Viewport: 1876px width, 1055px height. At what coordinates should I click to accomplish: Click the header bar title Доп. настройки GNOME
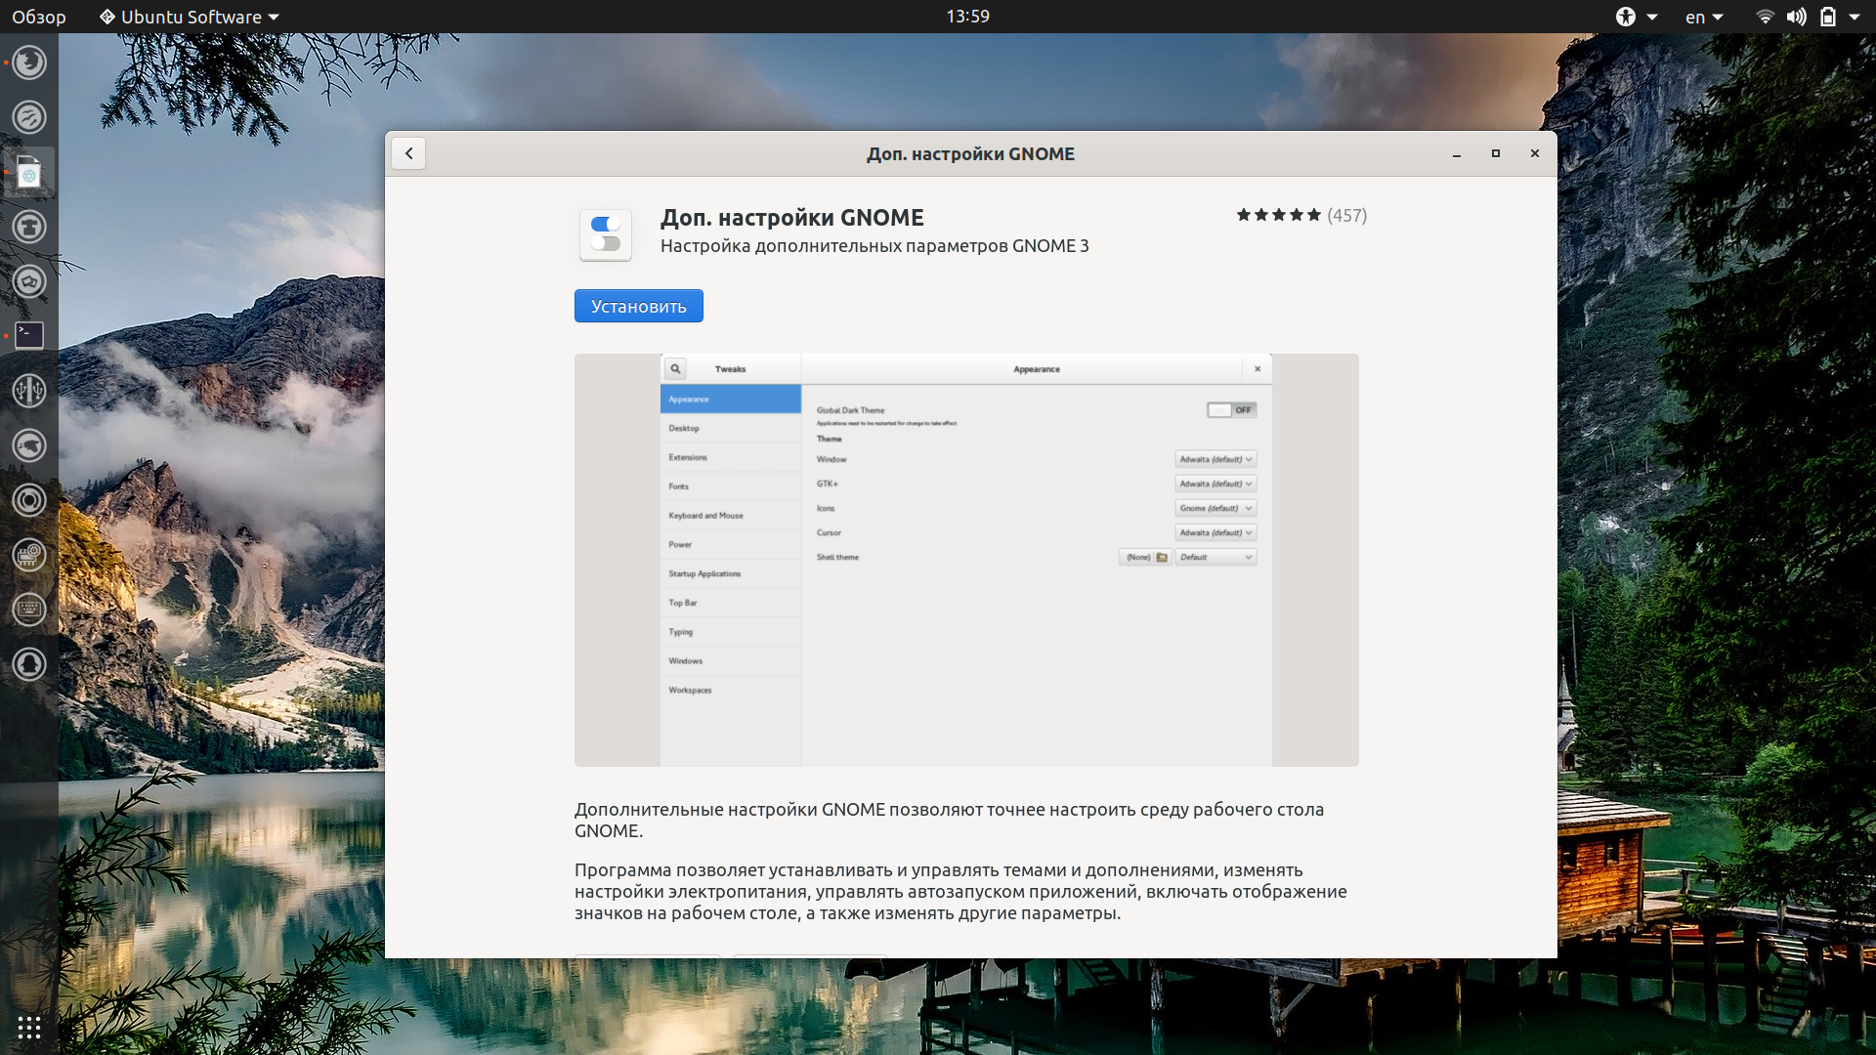[970, 154]
